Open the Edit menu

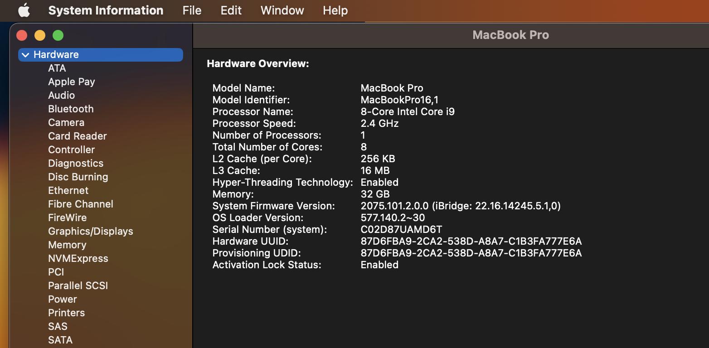tap(231, 10)
